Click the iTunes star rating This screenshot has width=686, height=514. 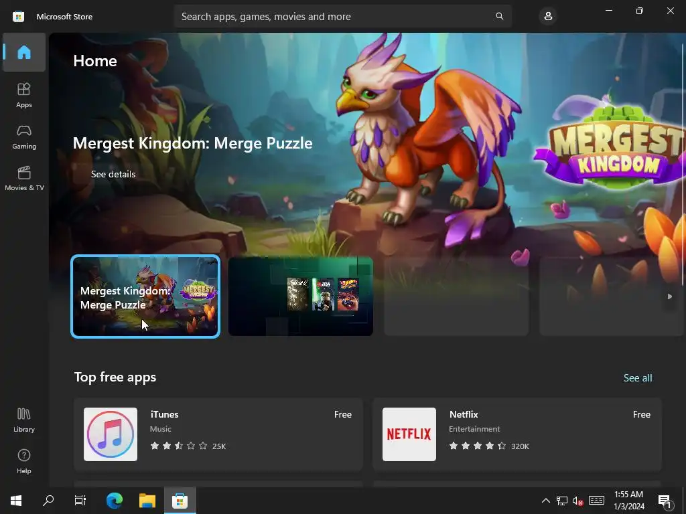[179, 446]
